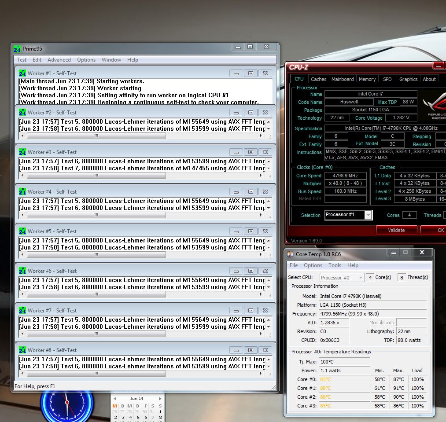Click Worker #6 vertical scroll down arrow
The width and height of the screenshot is (446, 422).
coord(269,287)
